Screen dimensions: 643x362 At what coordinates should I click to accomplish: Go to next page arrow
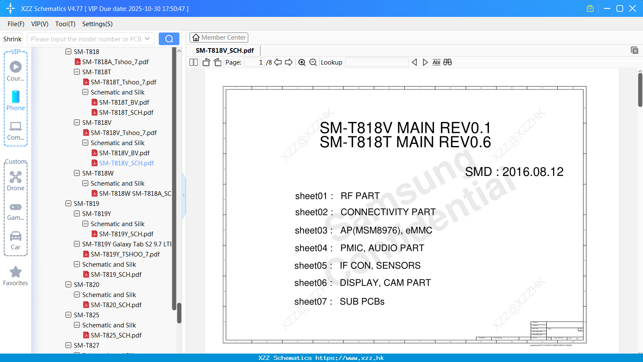(x=289, y=62)
